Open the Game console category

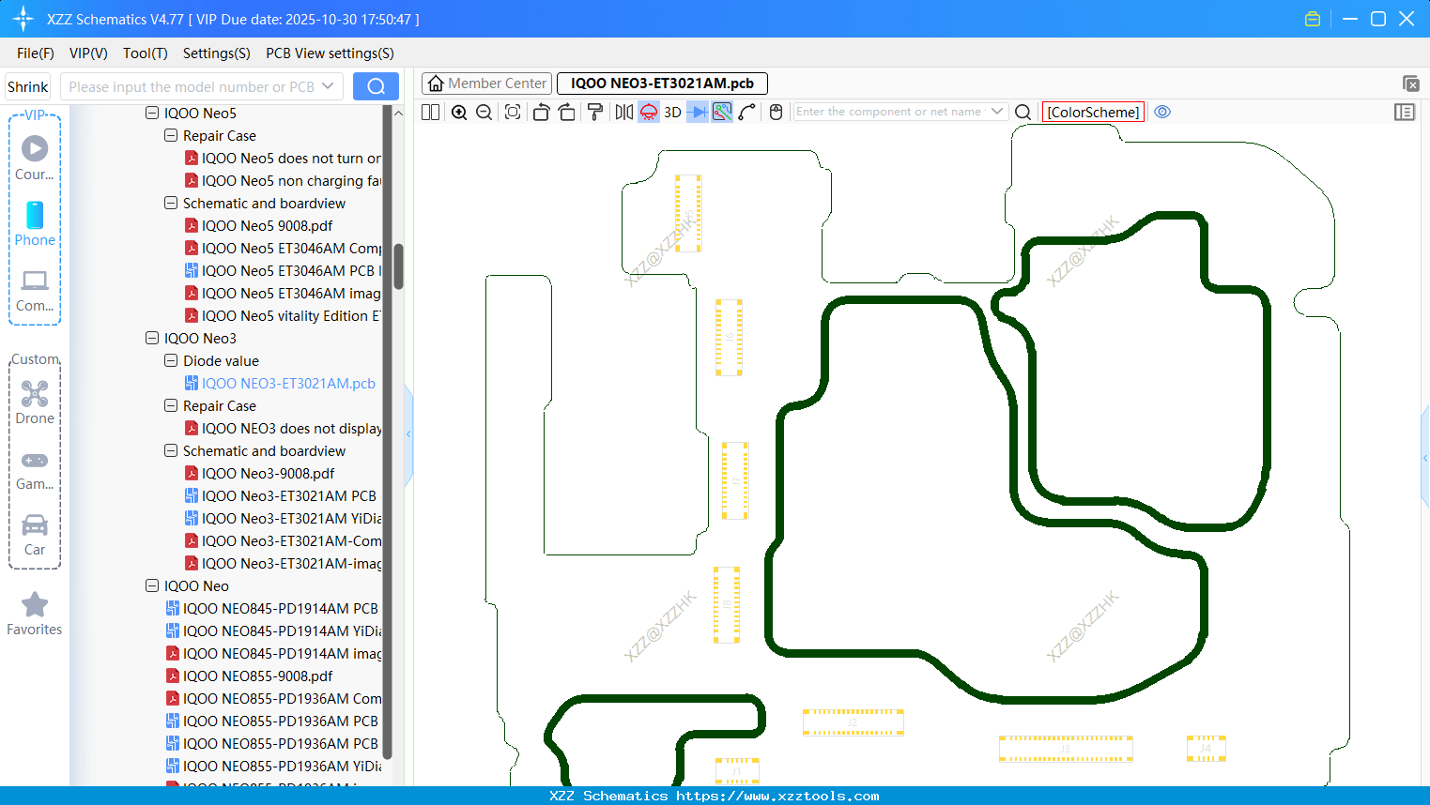pos(35,470)
